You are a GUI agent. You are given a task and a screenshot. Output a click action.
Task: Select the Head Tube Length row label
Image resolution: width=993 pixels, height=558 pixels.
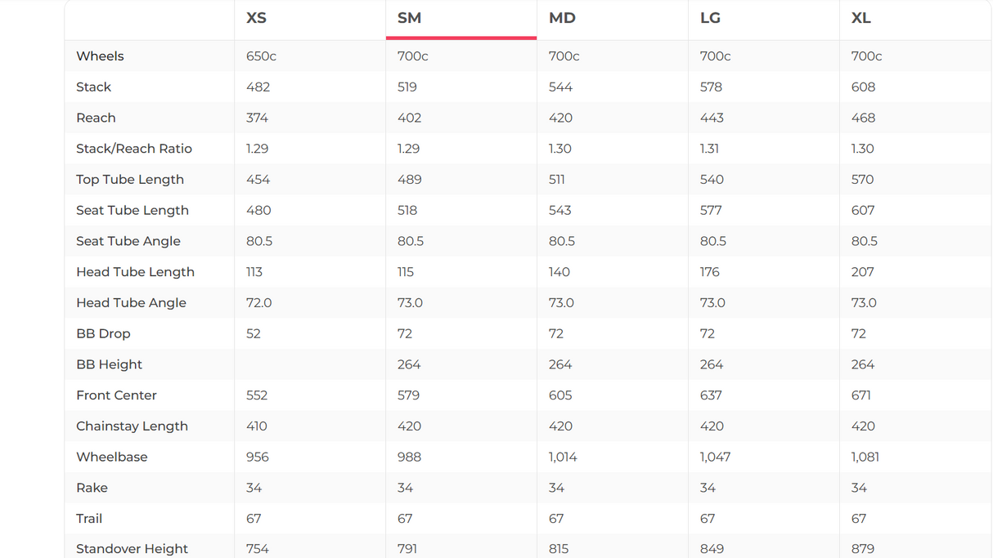[x=135, y=272]
